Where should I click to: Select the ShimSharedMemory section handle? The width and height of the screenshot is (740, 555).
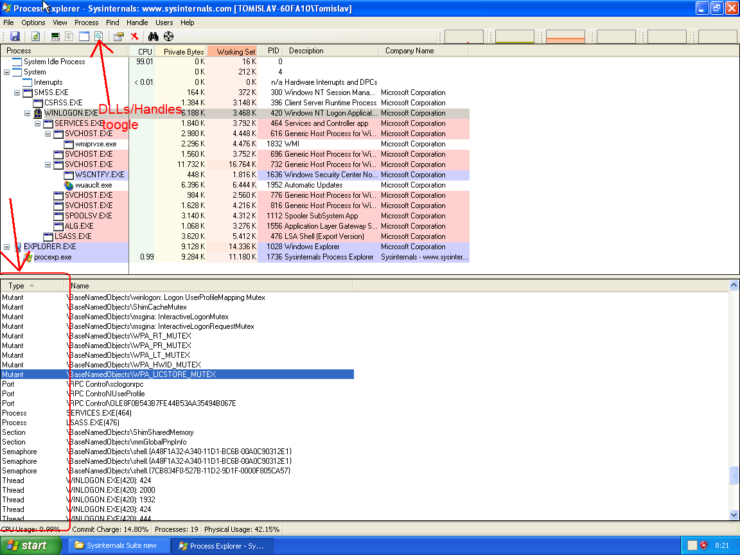pos(177,432)
